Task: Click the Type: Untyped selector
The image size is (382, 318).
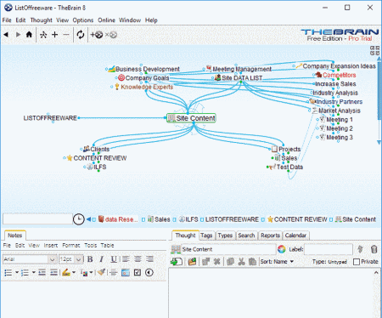Action: [x=329, y=262]
